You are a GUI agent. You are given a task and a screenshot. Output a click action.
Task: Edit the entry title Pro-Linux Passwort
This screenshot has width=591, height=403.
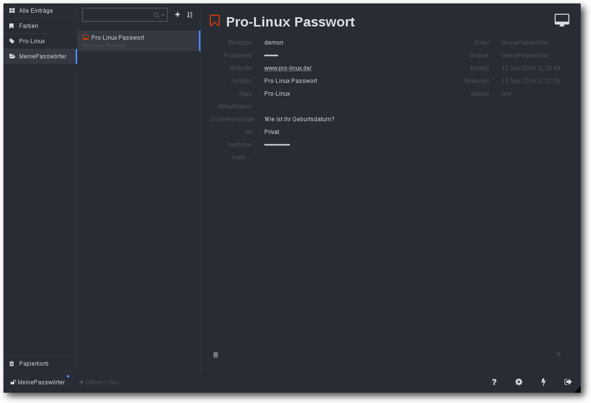[x=290, y=22]
